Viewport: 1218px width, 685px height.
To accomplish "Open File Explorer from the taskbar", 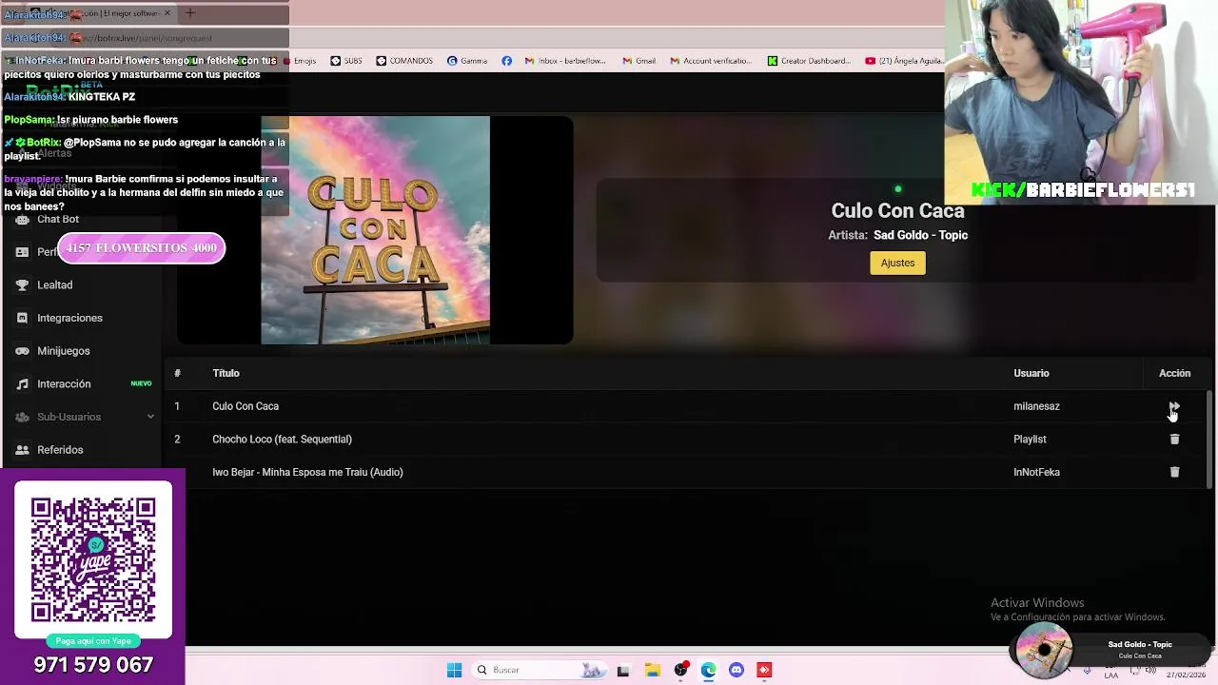I will 652,670.
